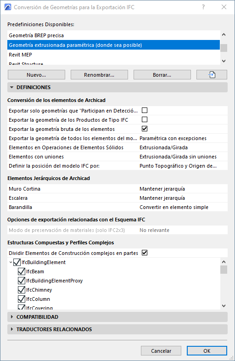Click the Renombrar... button
The height and width of the screenshot is (361, 235).
[x=99, y=75]
